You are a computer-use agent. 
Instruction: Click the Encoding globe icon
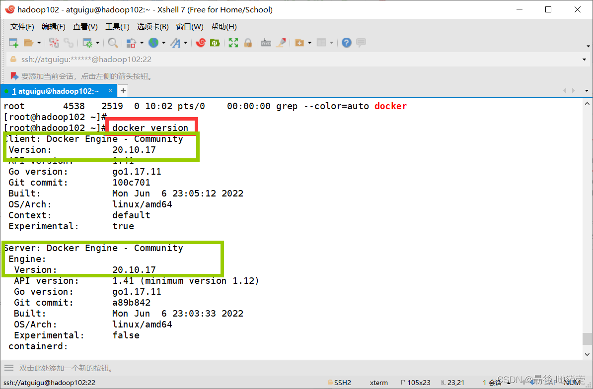click(x=153, y=43)
